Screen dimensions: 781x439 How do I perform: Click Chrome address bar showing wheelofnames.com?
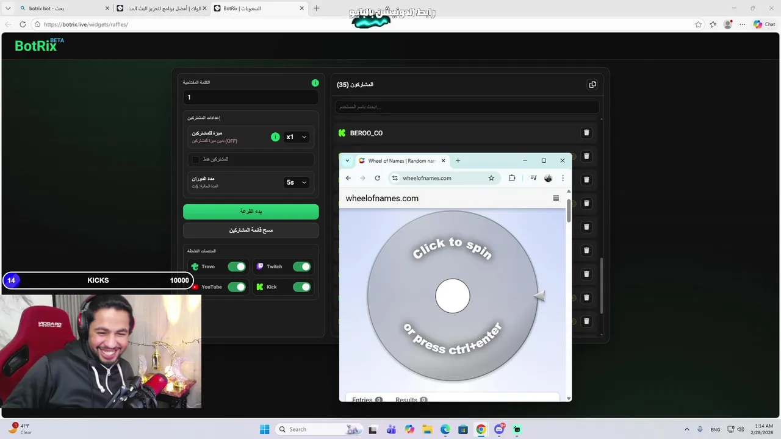(x=444, y=178)
